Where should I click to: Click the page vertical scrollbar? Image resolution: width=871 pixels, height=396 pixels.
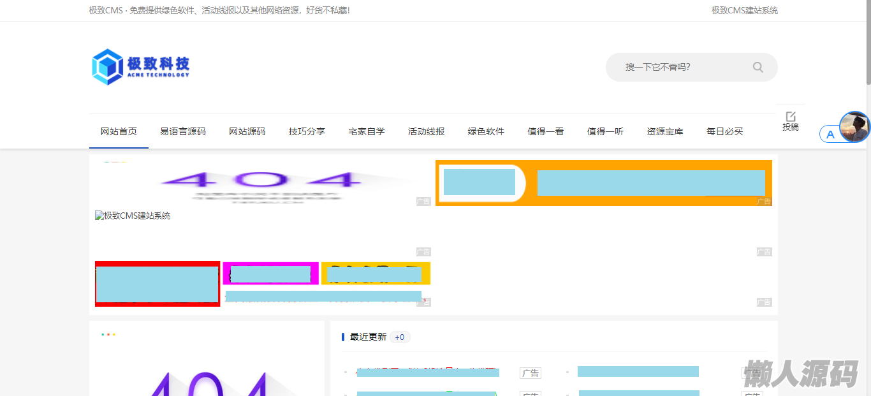(868, 191)
